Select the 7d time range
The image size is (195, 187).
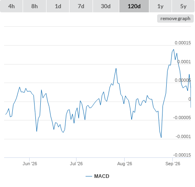coord(81,6)
